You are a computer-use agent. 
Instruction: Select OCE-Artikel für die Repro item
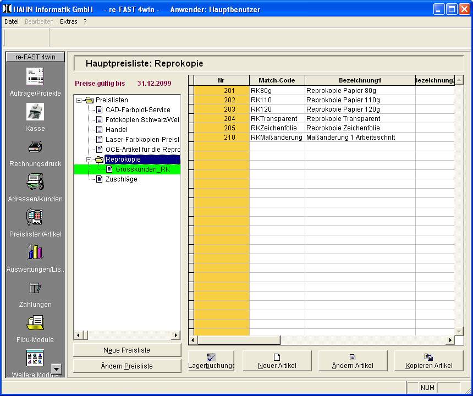click(142, 150)
